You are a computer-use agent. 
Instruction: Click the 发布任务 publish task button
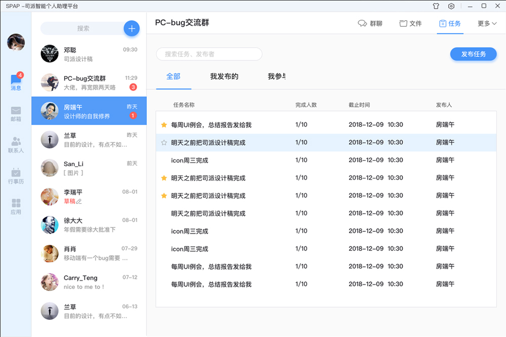[473, 54]
